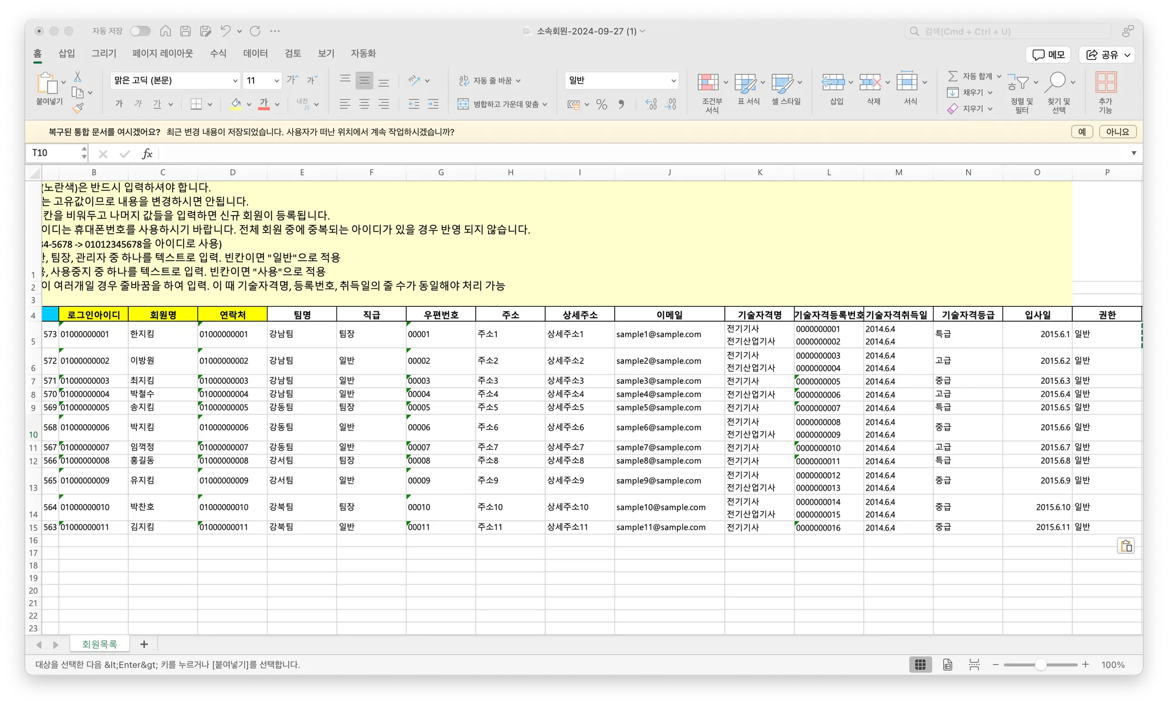
Task: Open Conditional Formatting (조건부 서식) icon
Action: point(708,83)
